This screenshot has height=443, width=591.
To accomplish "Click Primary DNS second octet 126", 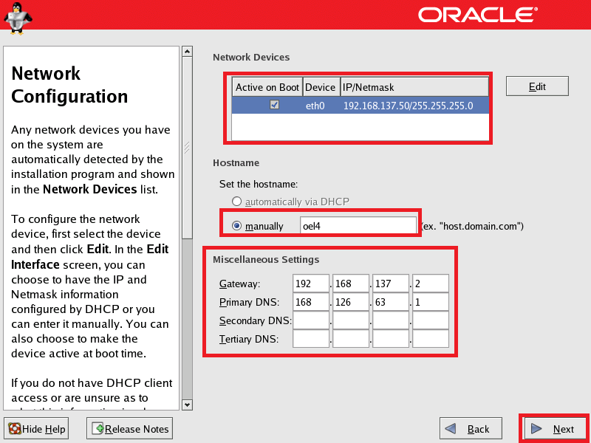I will [351, 302].
